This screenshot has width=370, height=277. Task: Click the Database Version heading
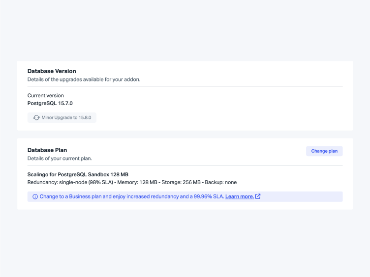click(52, 71)
